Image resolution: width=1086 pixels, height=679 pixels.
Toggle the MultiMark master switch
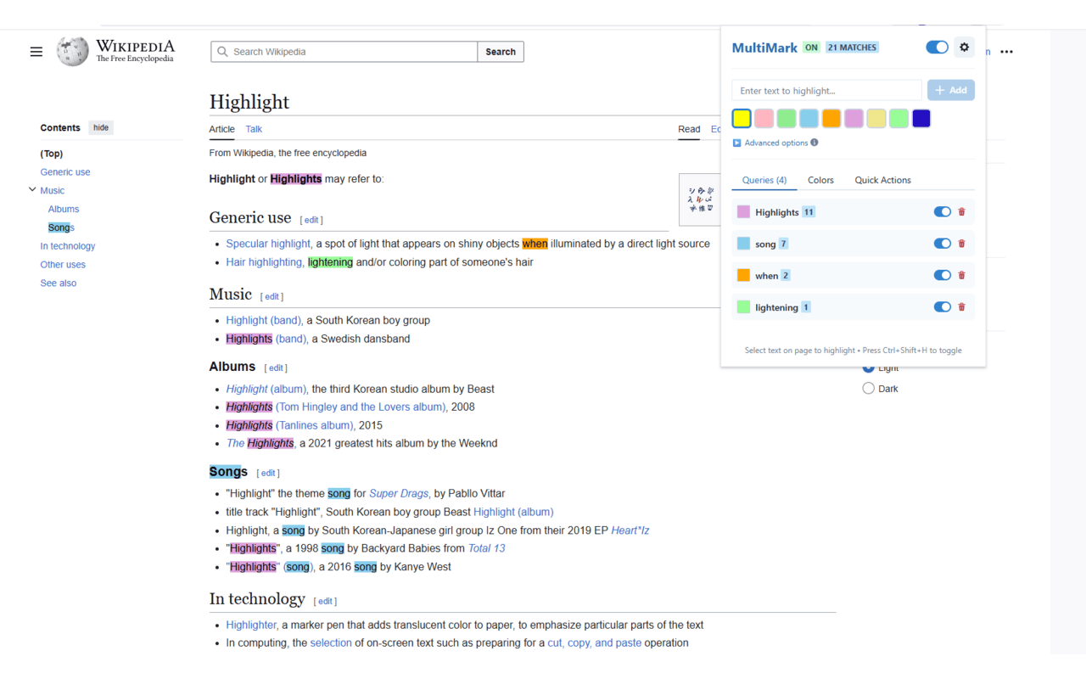click(x=937, y=48)
